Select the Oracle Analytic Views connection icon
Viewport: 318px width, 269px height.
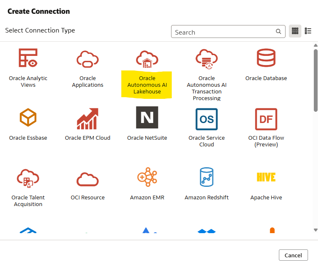click(x=28, y=58)
